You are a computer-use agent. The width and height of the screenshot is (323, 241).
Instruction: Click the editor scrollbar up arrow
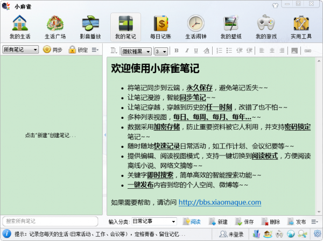coord(319,61)
